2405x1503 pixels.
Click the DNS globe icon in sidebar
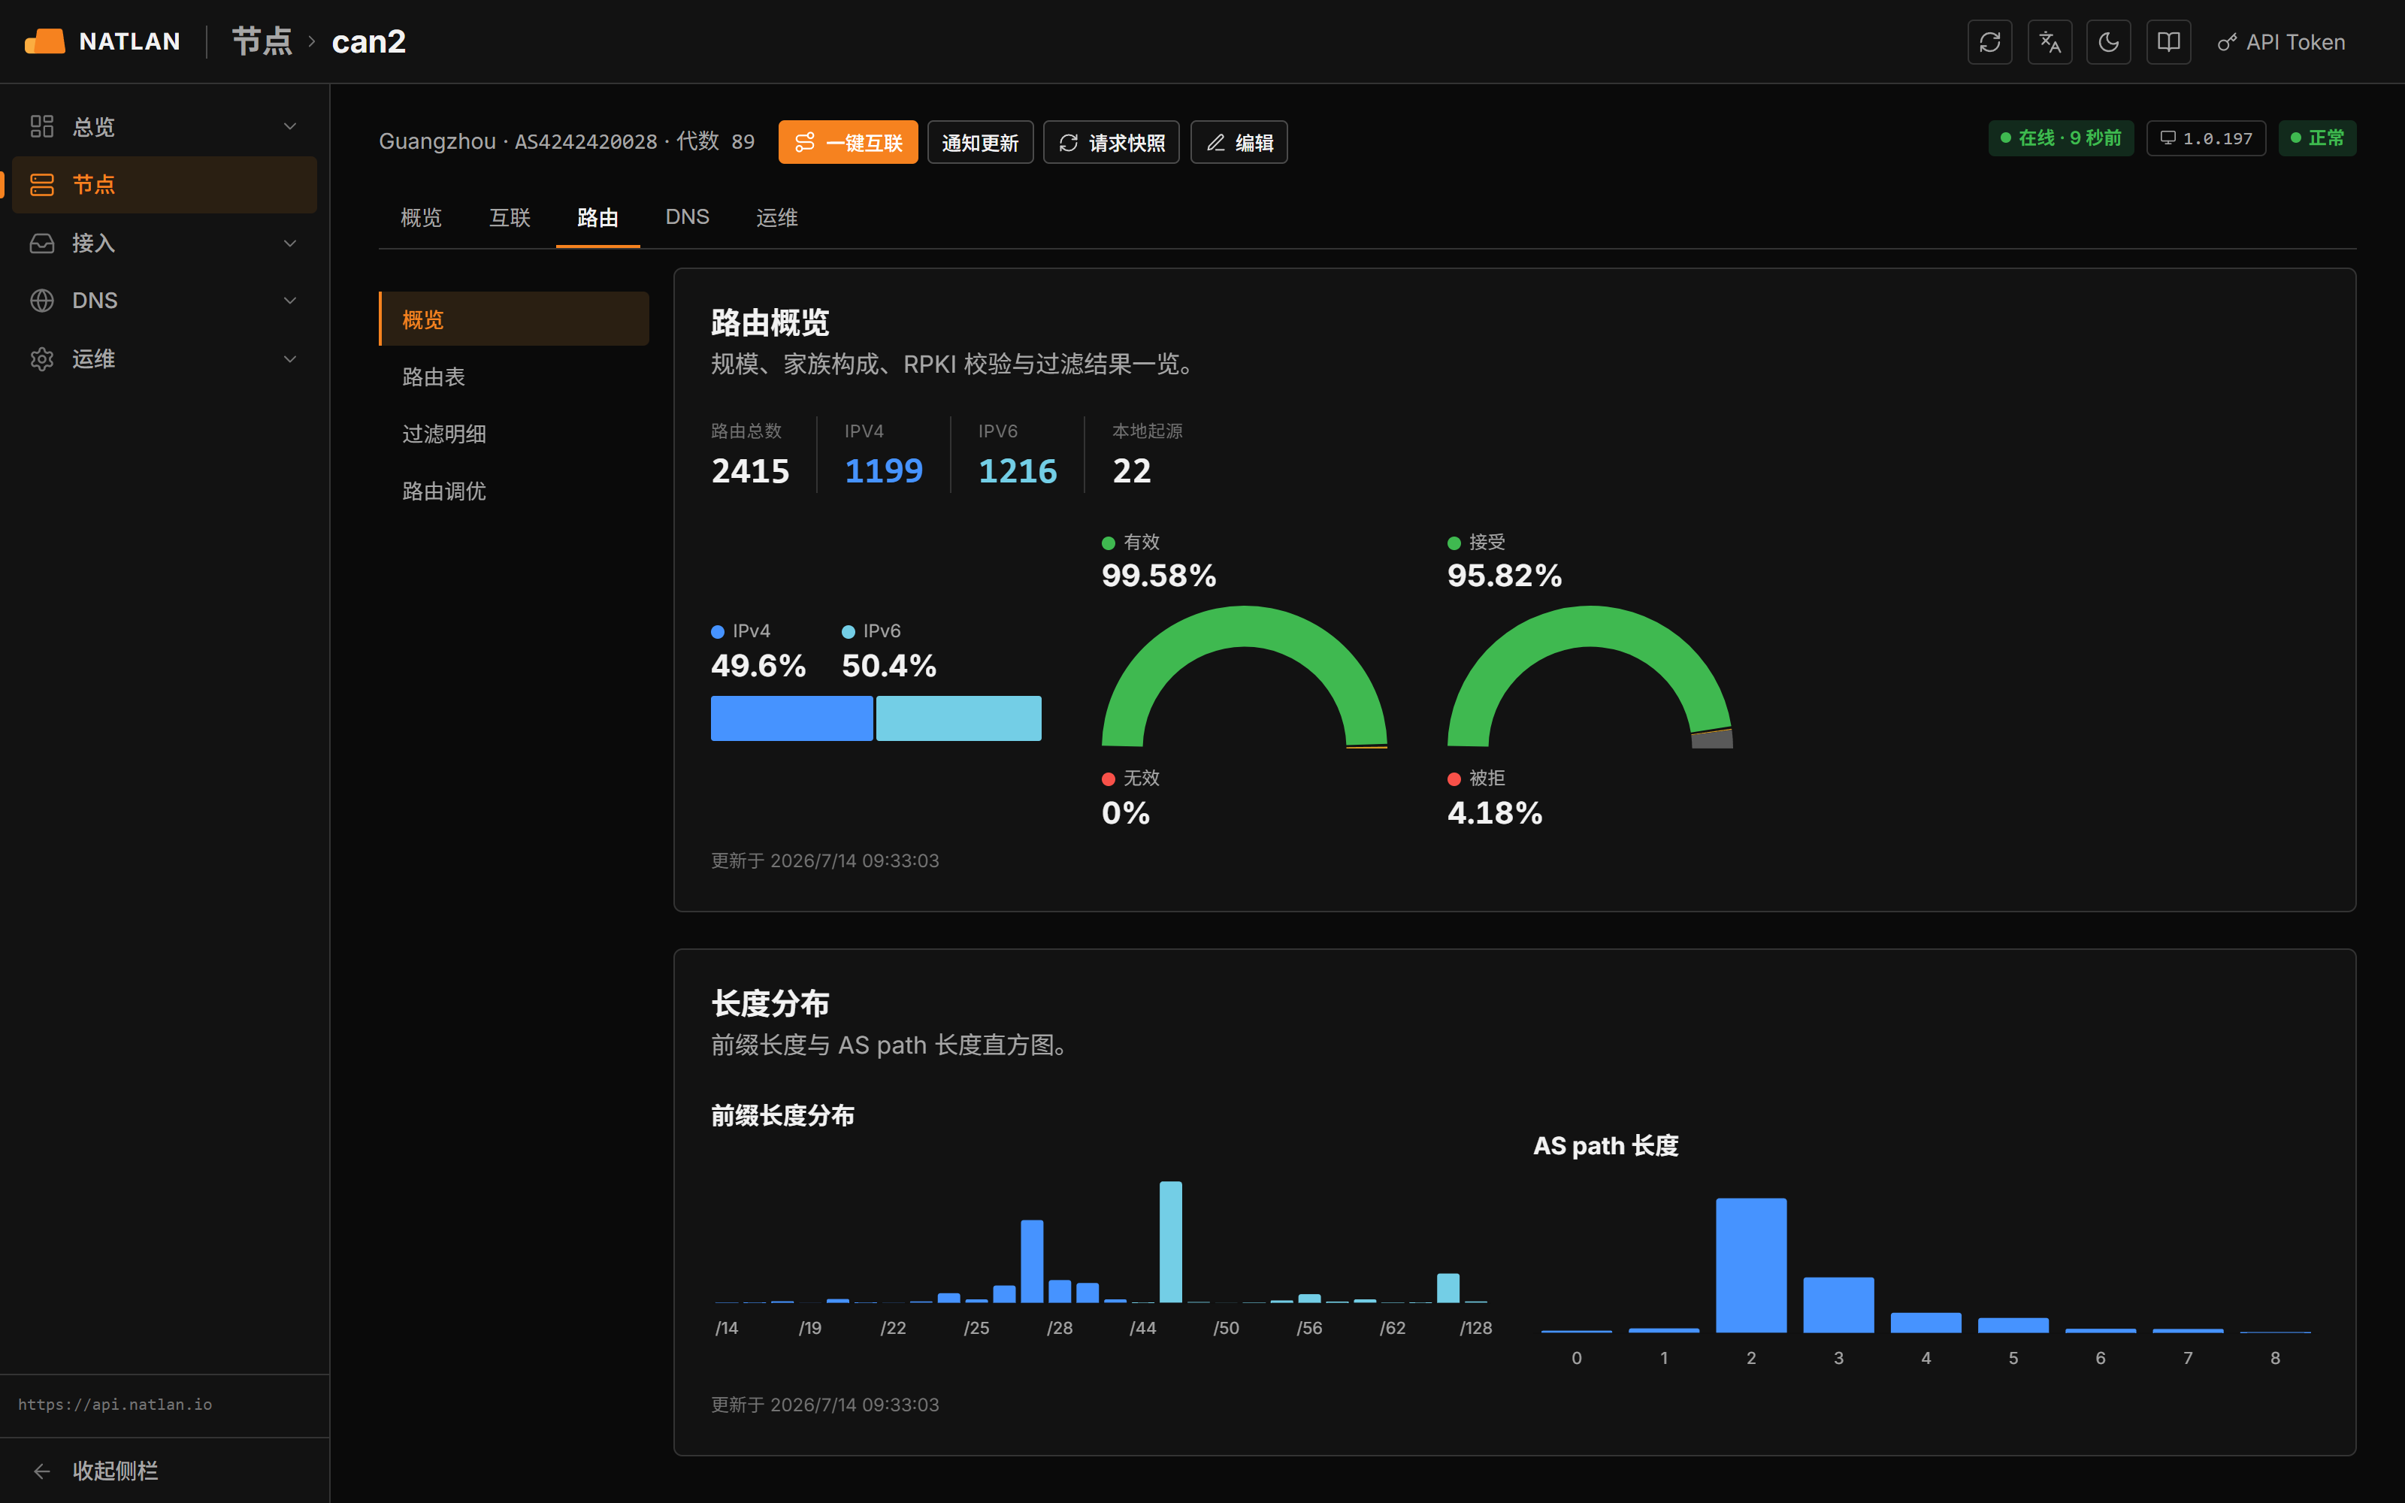tap(42, 300)
